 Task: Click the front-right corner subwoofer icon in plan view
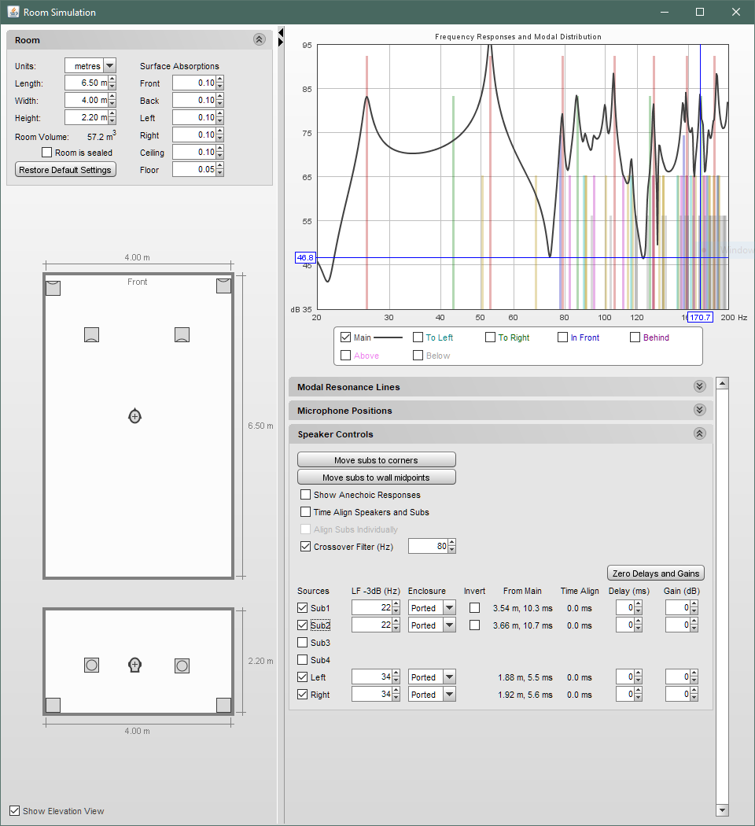[223, 286]
